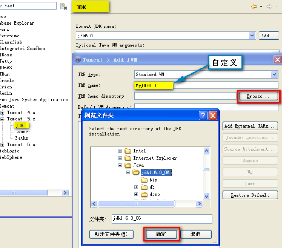The height and width of the screenshot is (248, 282).
Task: Select the db folder icon
Action: point(144,187)
